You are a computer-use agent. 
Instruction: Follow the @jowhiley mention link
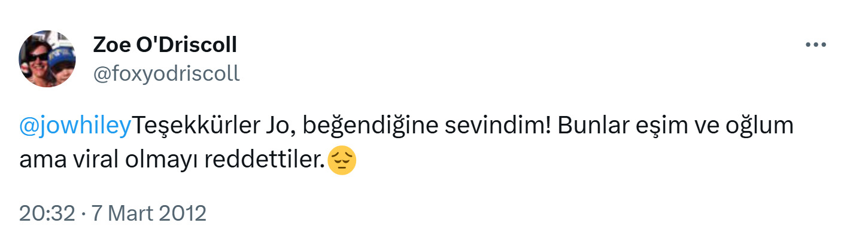point(75,127)
